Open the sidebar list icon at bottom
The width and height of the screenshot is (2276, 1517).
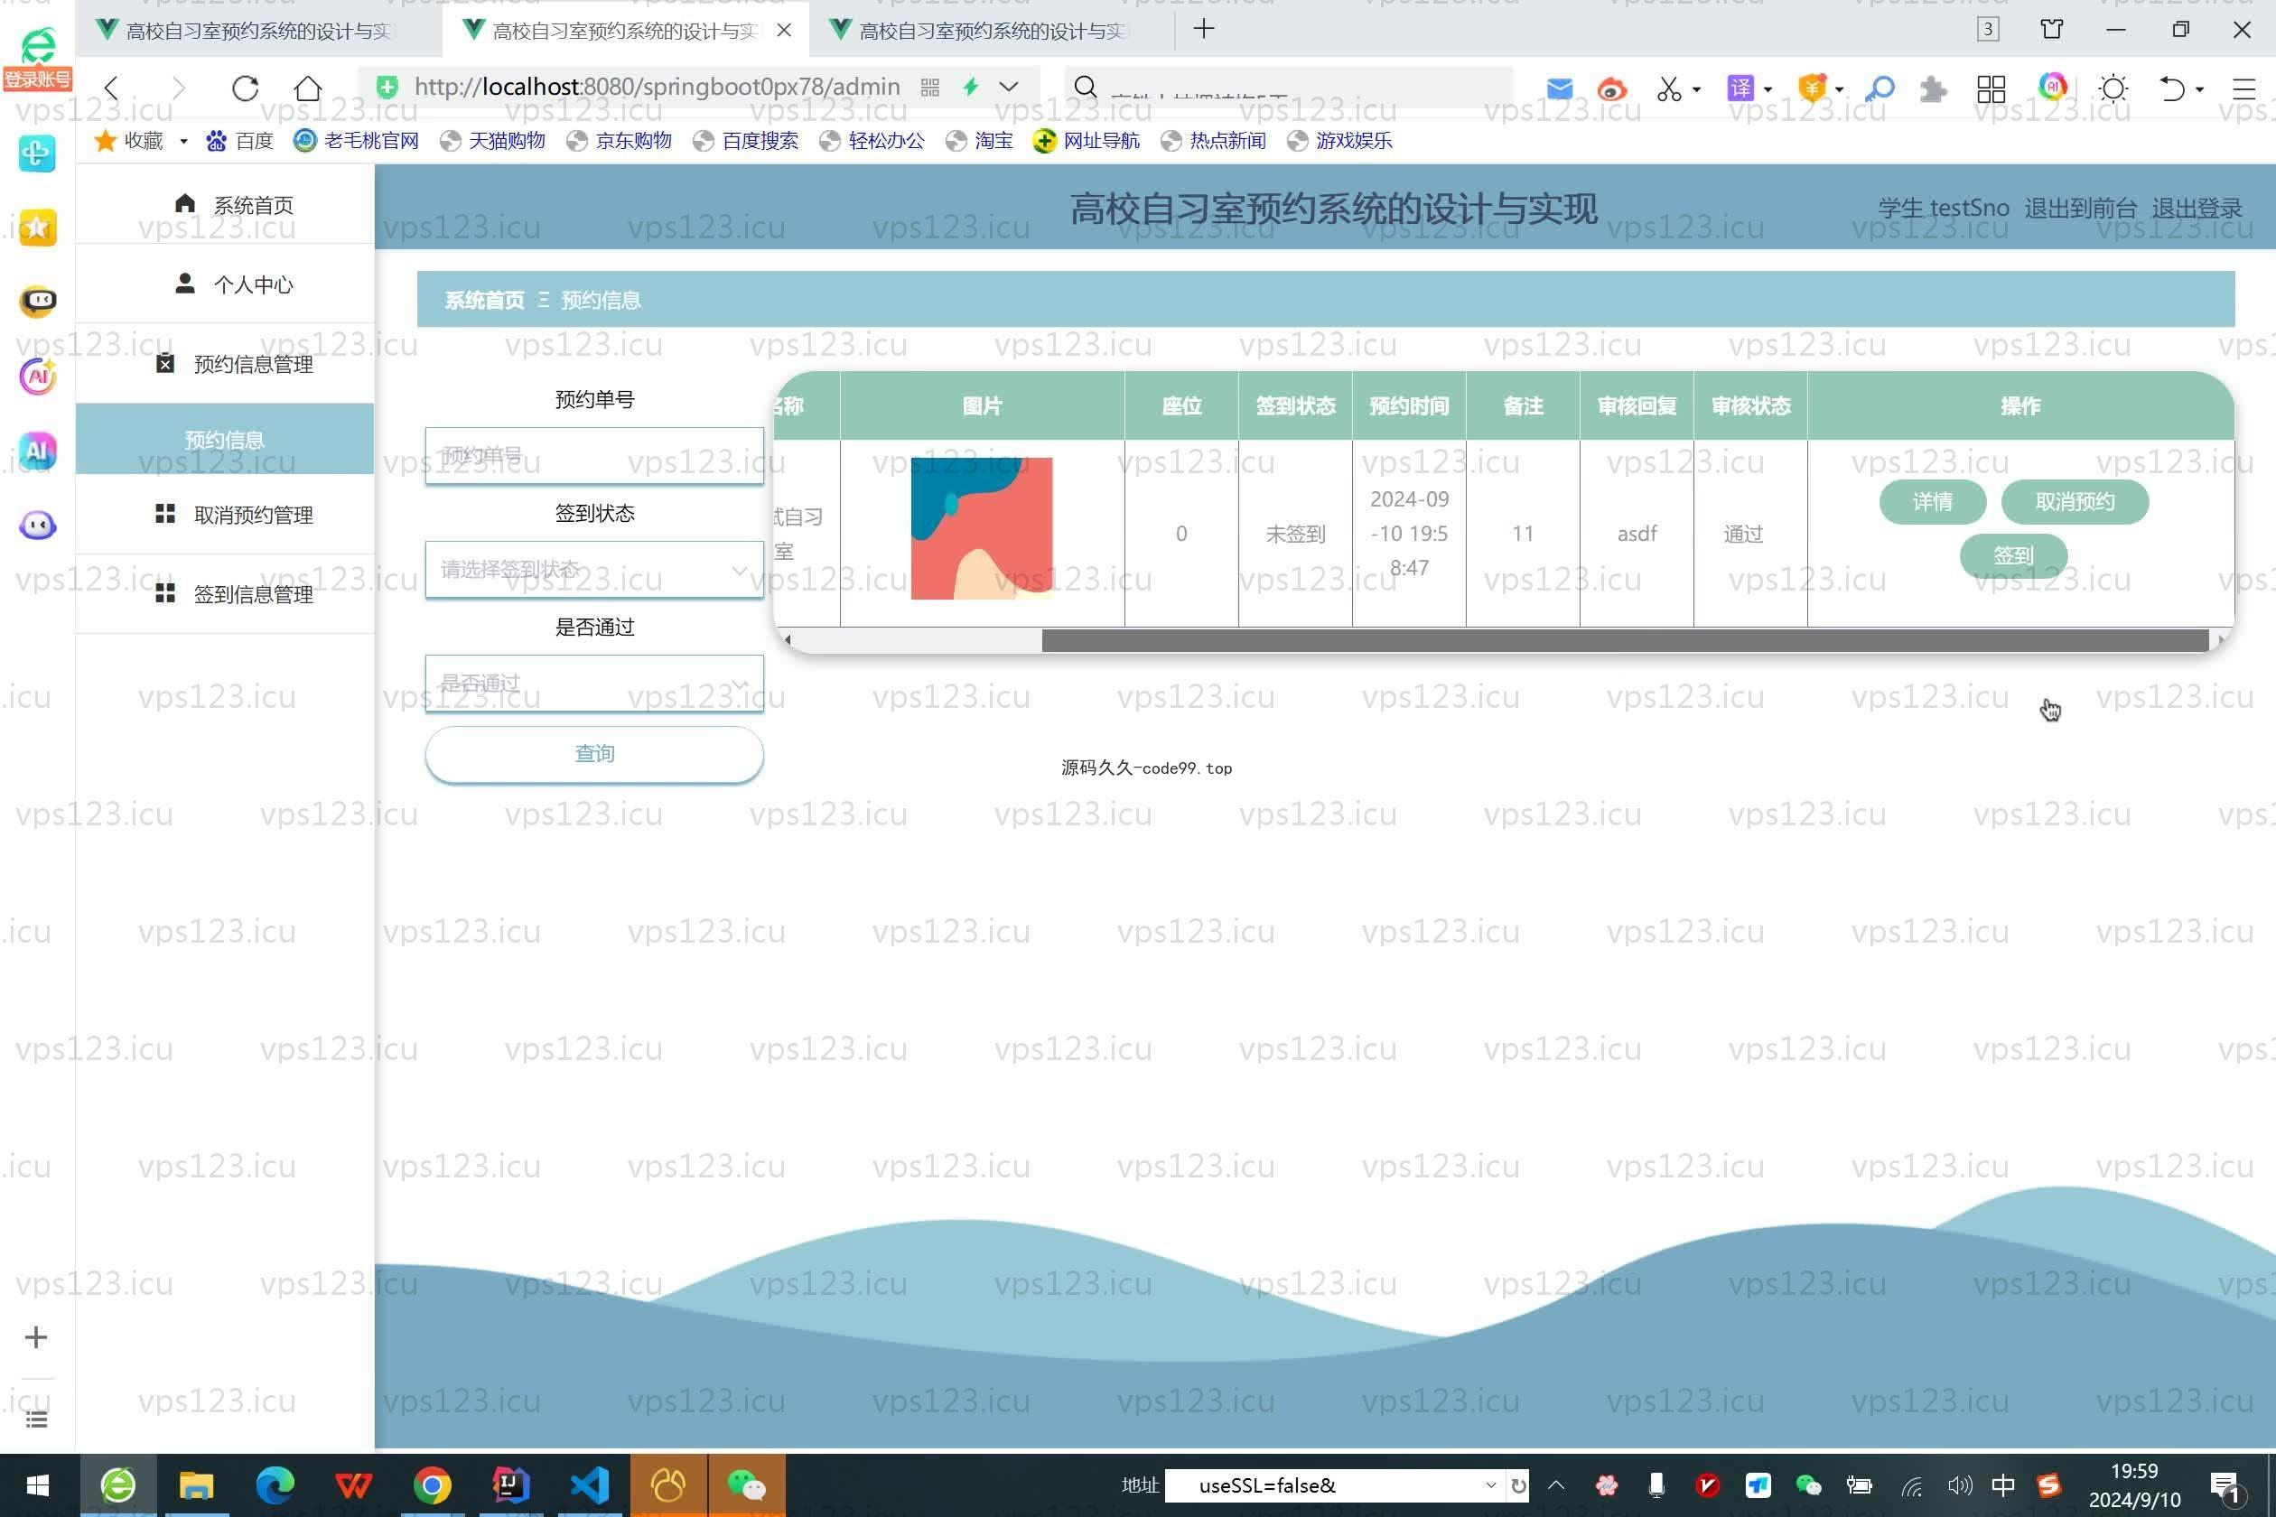(36, 1419)
